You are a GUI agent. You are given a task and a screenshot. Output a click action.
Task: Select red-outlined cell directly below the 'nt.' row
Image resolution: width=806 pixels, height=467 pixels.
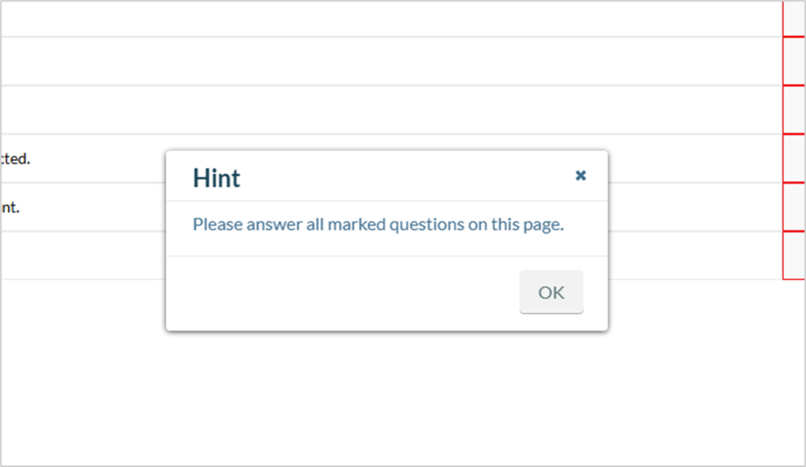(794, 256)
